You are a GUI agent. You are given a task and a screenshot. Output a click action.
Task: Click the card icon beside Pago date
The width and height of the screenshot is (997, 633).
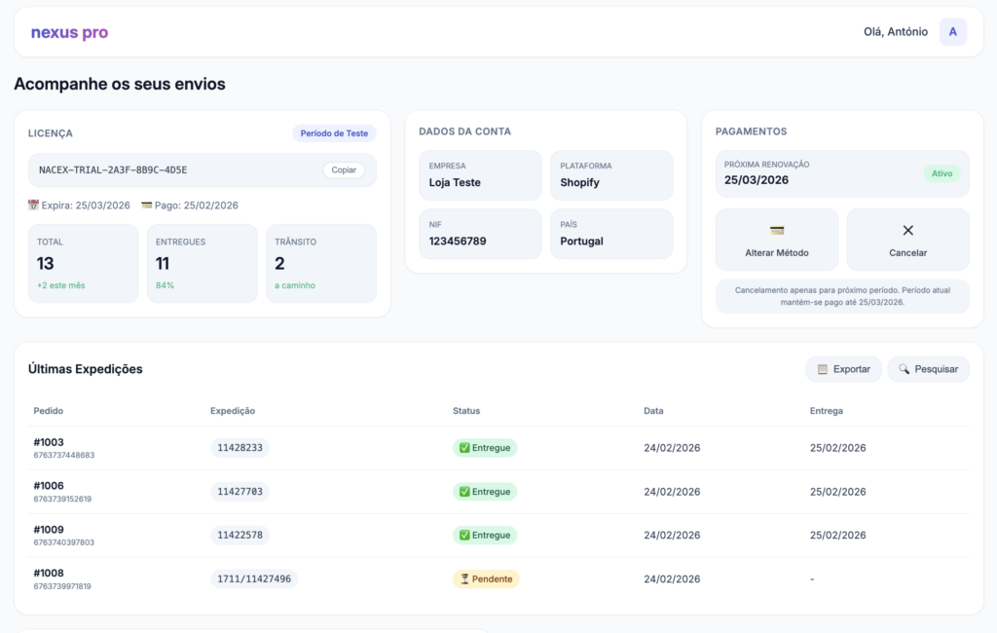pyautogui.click(x=147, y=205)
